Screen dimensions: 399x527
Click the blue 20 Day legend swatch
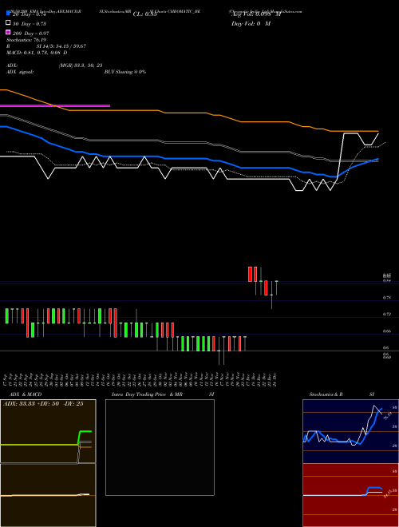(8, 13)
